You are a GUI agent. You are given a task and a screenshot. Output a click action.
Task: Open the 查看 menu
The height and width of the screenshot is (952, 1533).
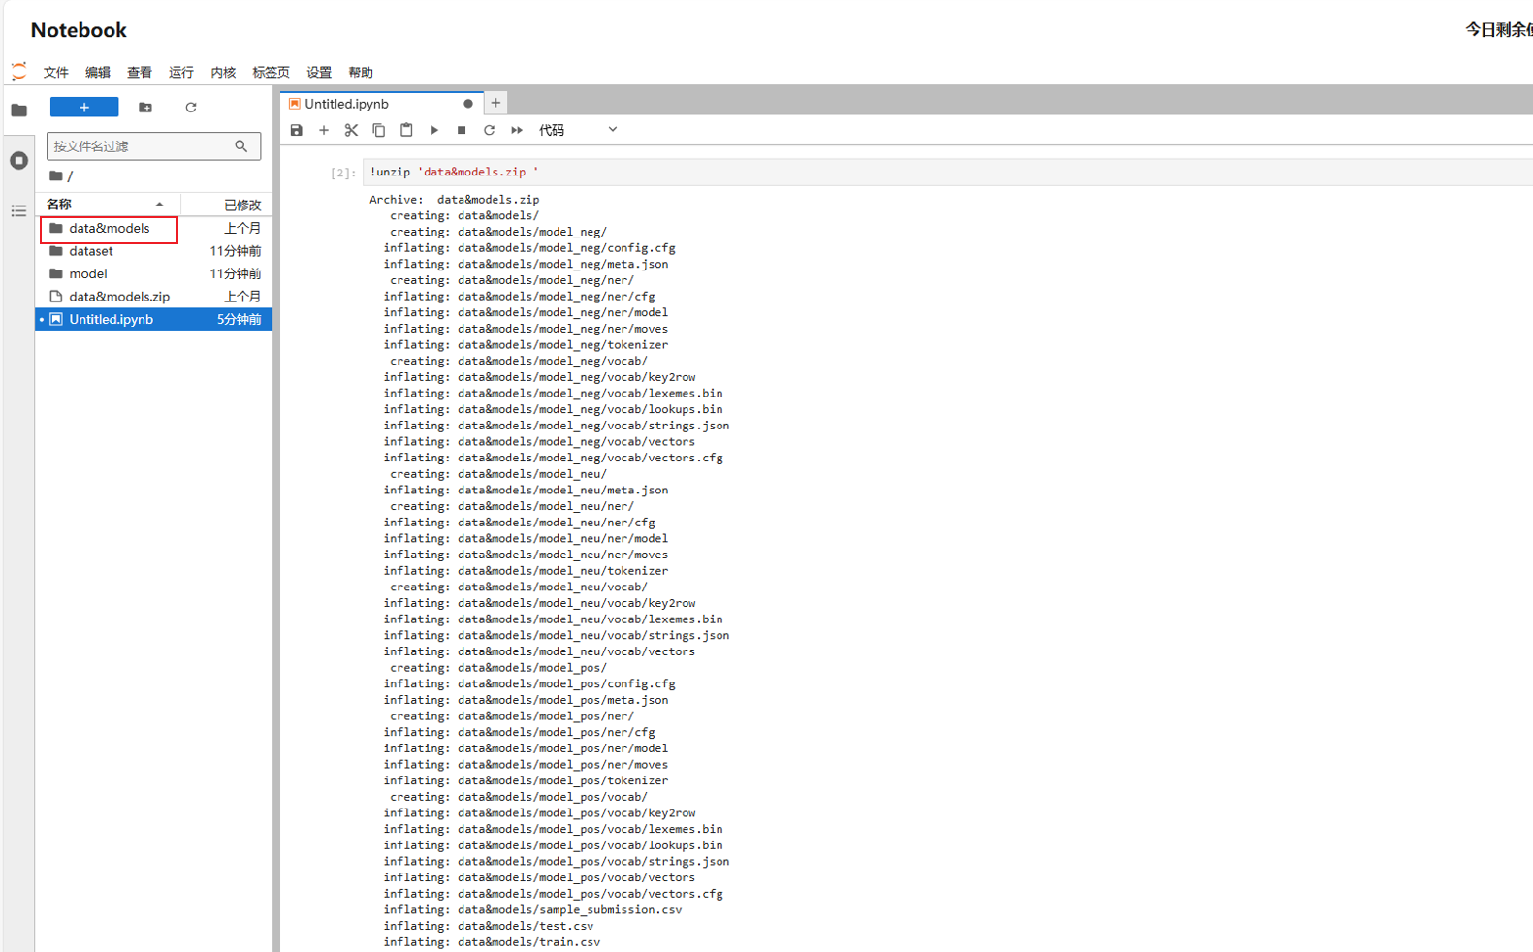[140, 73]
